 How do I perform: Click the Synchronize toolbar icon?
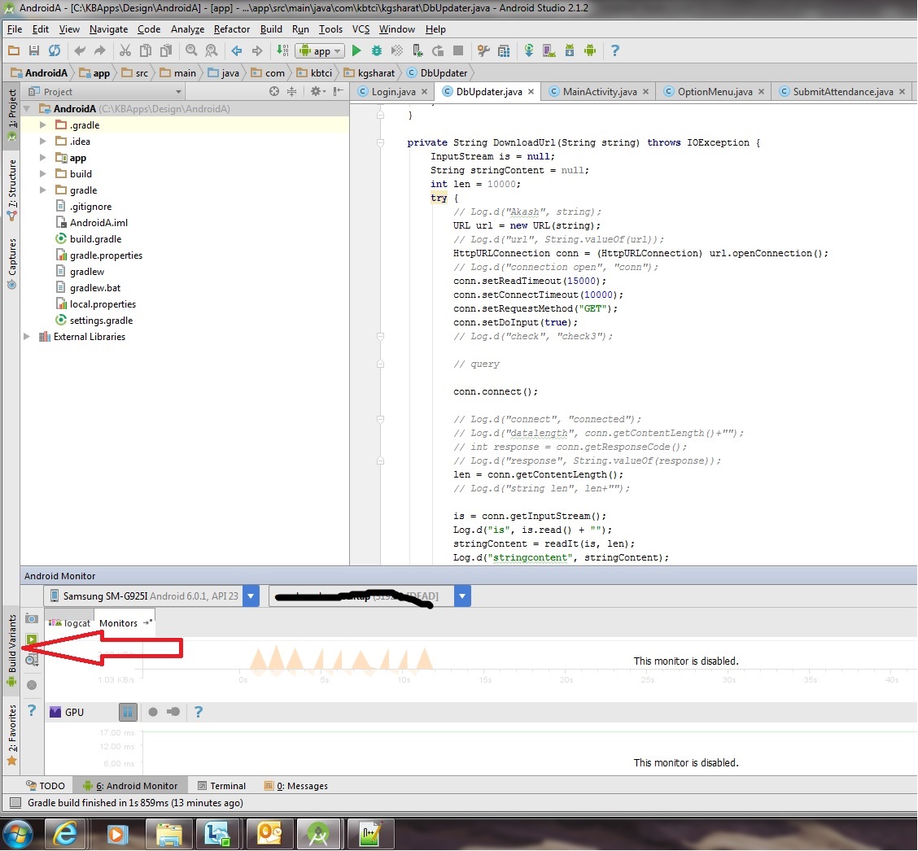tap(55, 51)
